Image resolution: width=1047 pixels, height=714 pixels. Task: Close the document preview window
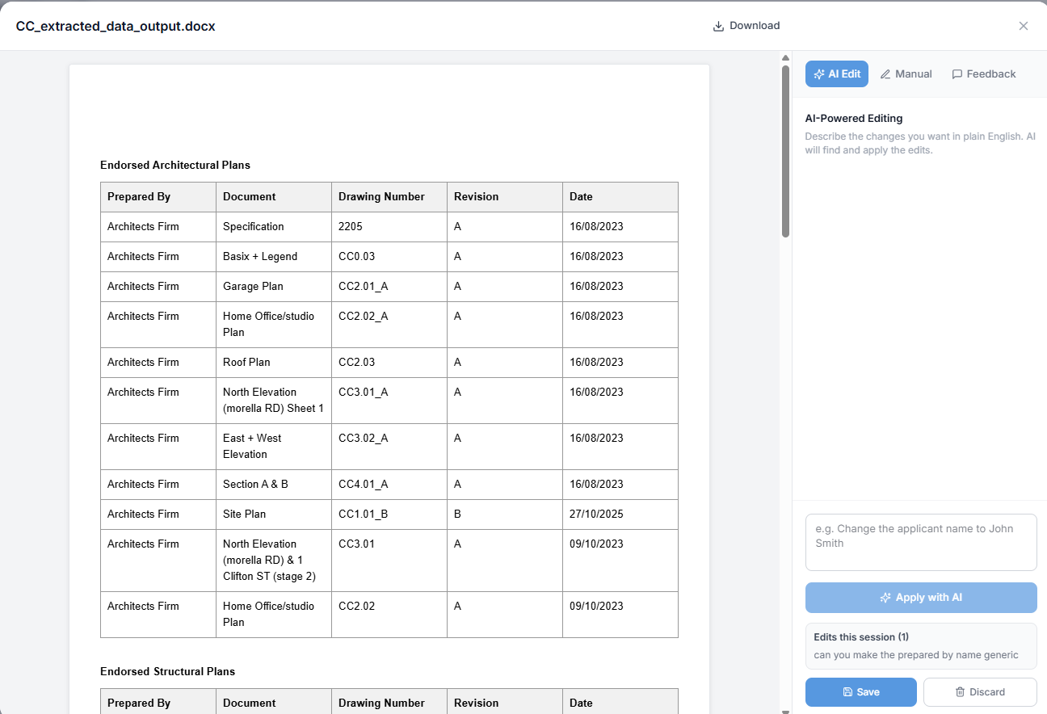[x=1024, y=25]
